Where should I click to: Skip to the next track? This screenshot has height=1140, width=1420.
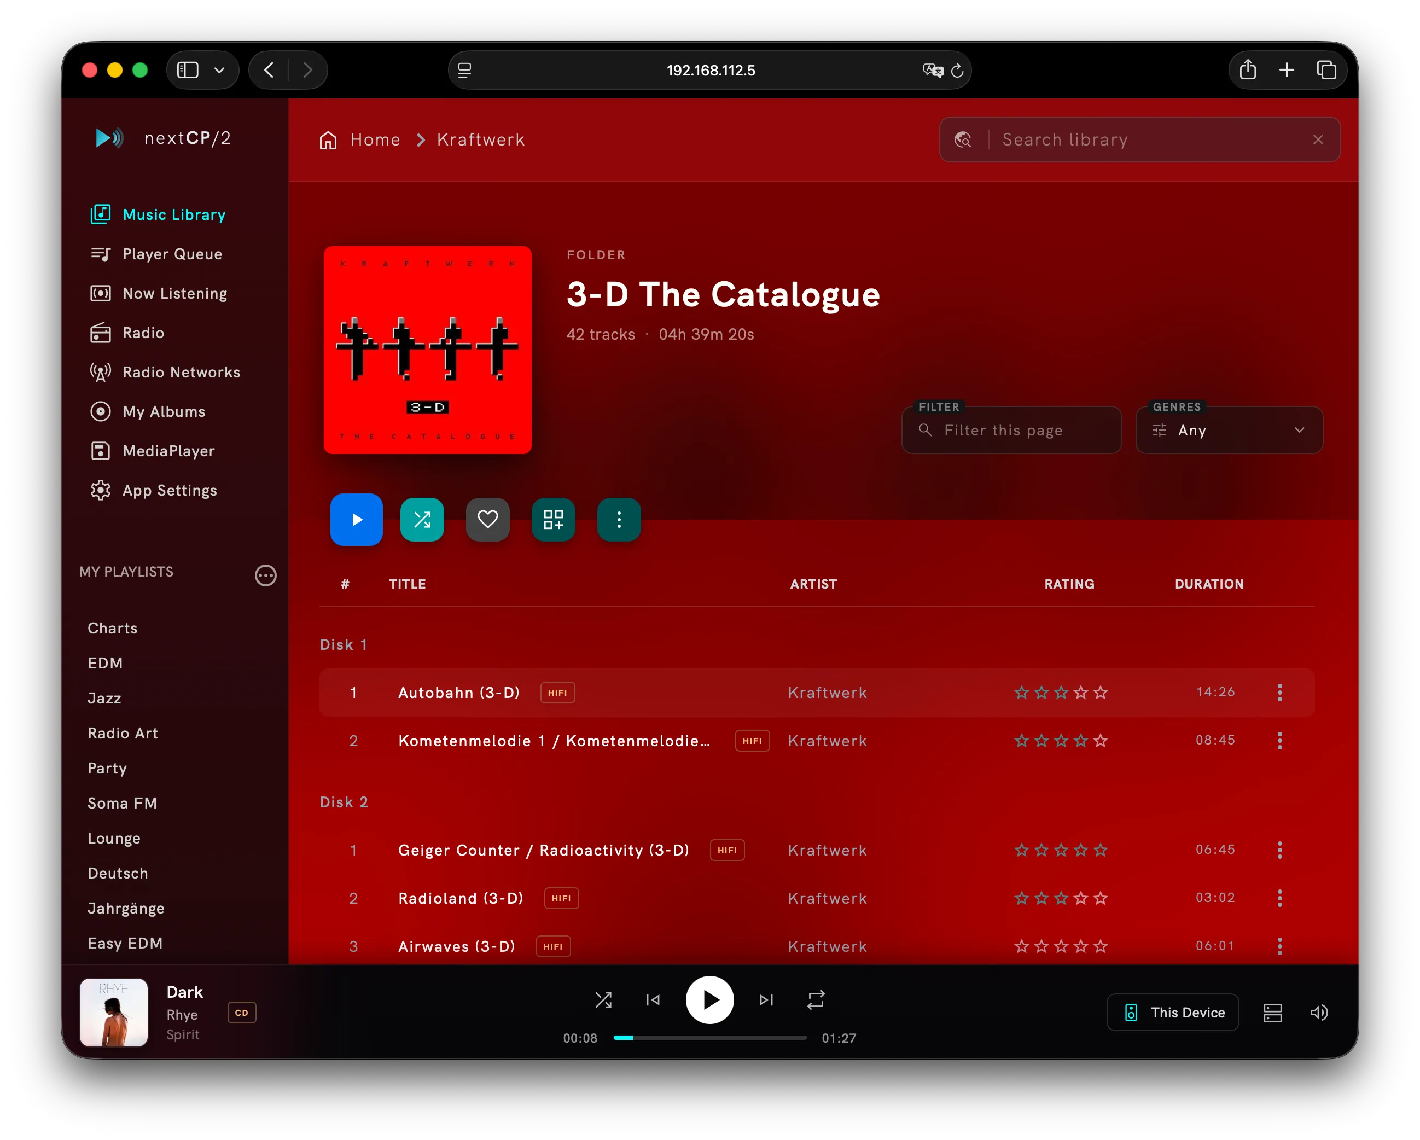tap(767, 1000)
